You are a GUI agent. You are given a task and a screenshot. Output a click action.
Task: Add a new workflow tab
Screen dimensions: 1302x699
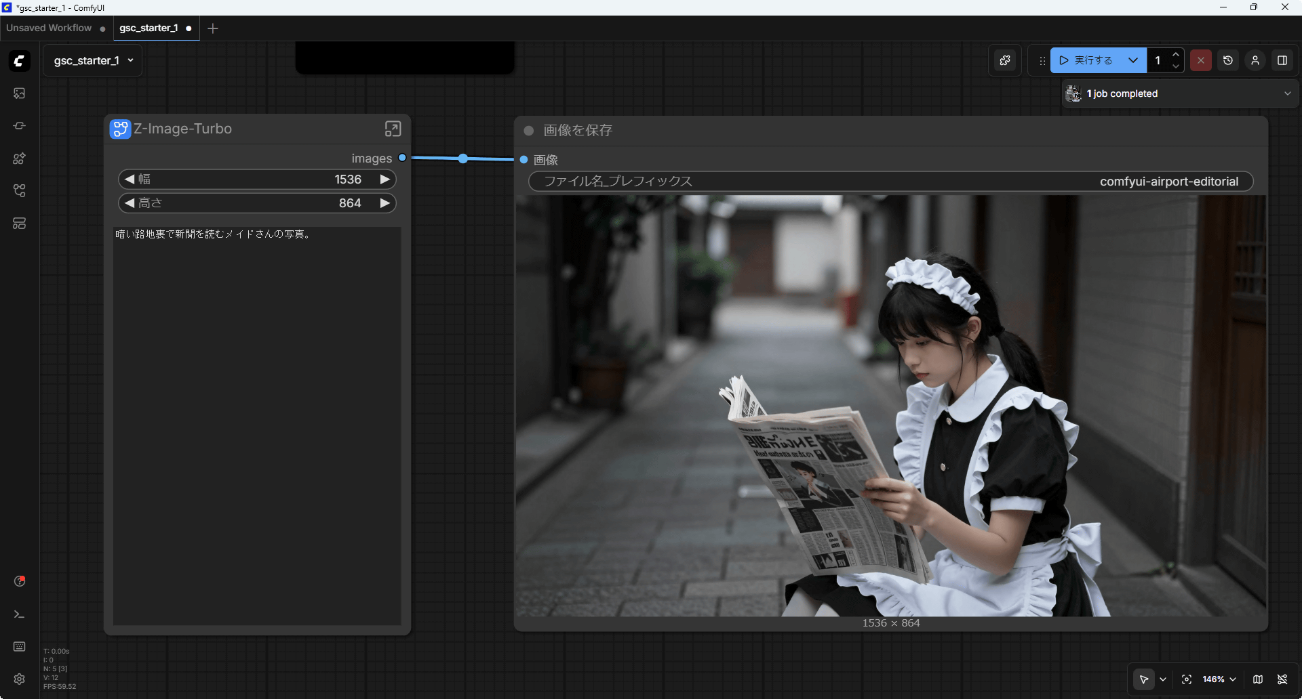pos(213,28)
